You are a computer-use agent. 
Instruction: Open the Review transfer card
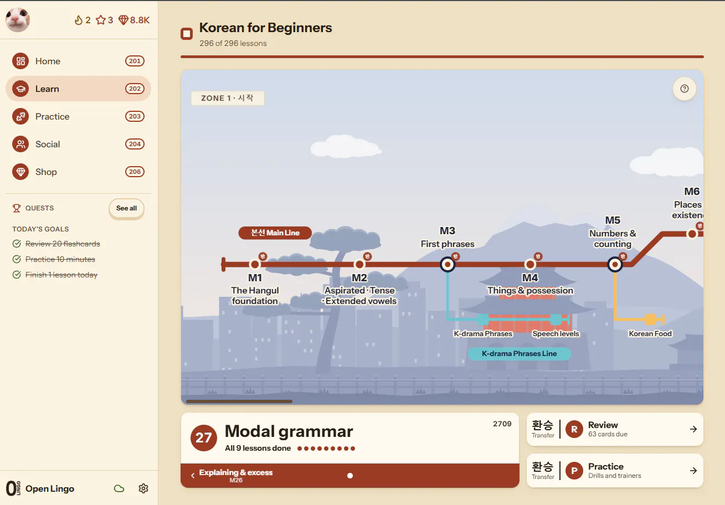(615, 429)
